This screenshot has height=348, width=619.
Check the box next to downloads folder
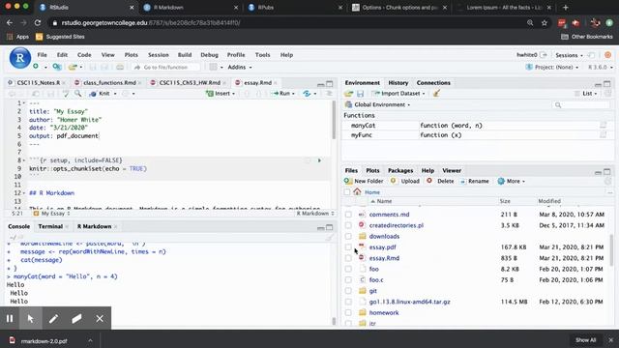click(x=348, y=236)
